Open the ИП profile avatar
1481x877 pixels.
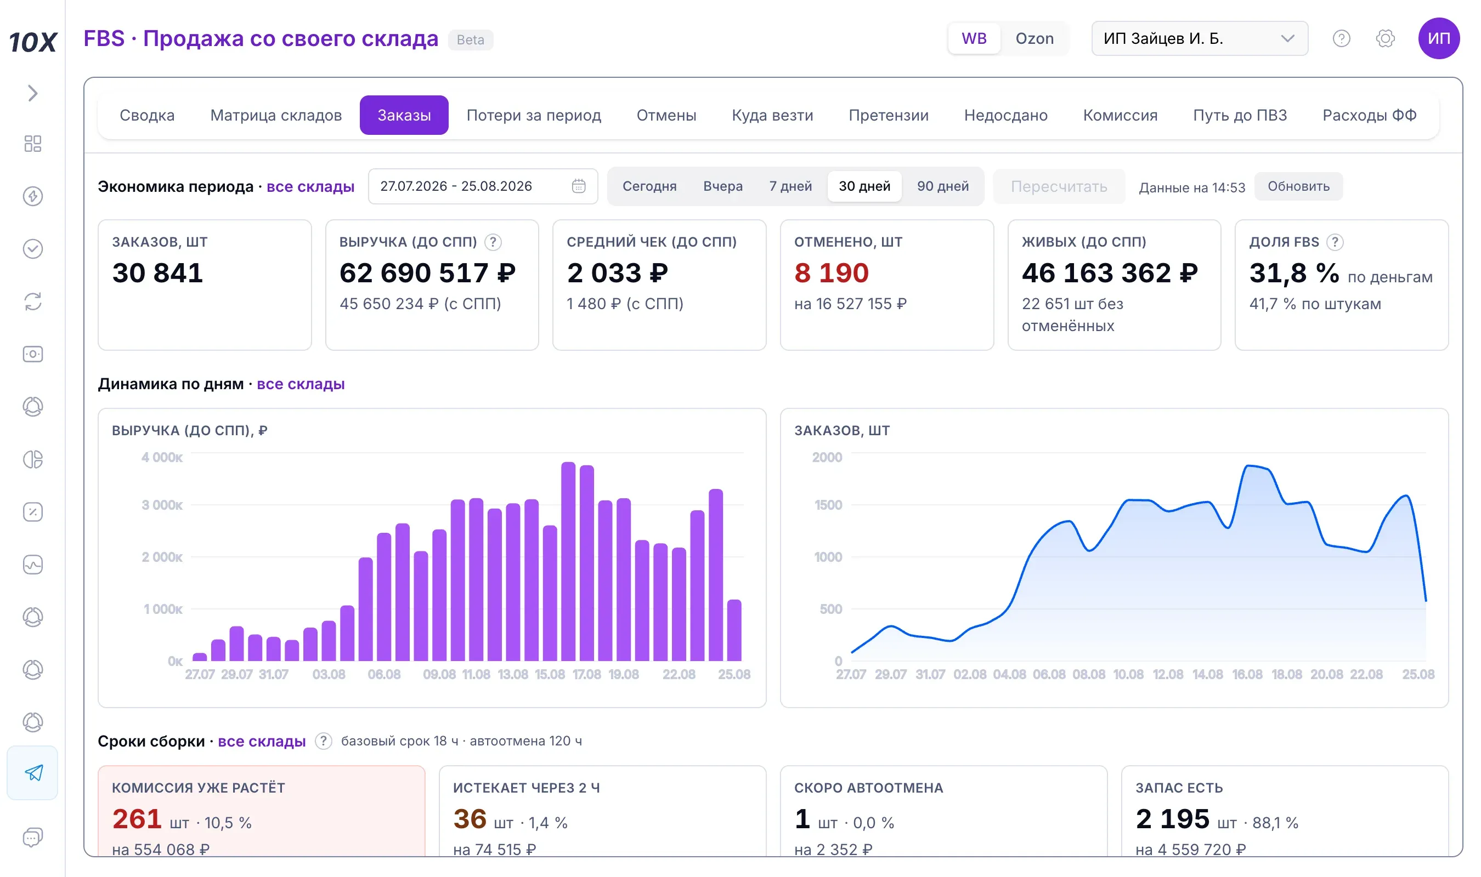click(x=1438, y=39)
